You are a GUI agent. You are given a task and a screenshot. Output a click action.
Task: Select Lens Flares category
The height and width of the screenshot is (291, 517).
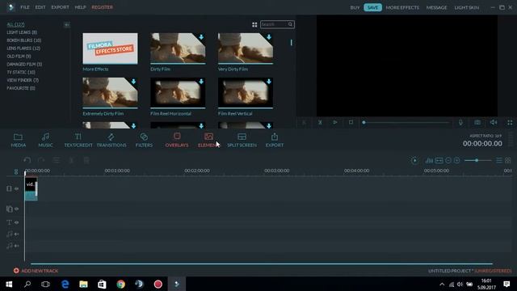[x=23, y=48]
